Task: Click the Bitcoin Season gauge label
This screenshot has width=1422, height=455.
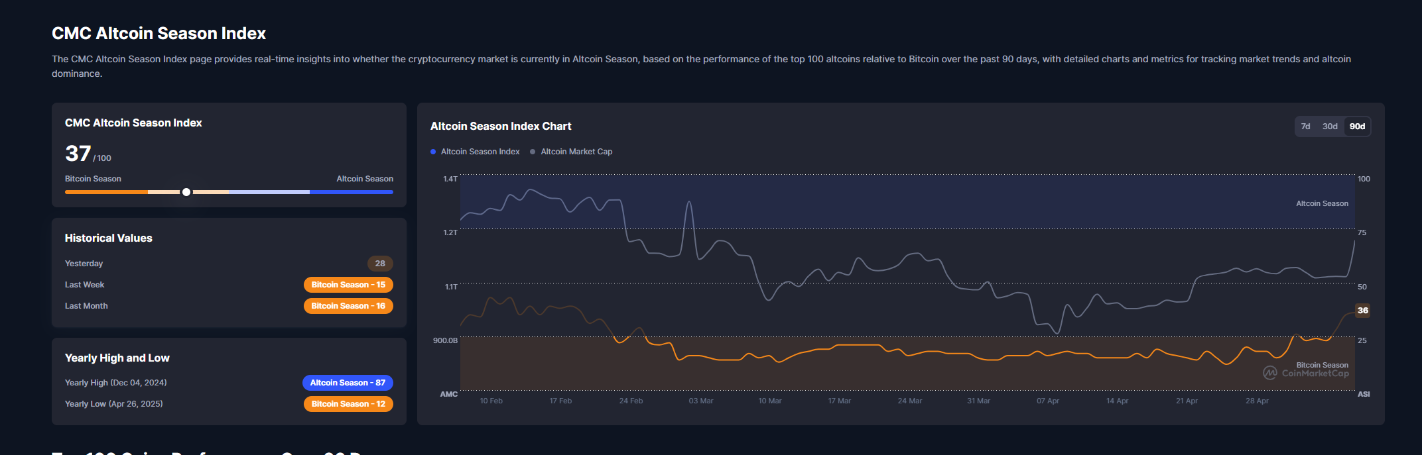Action: (93, 179)
